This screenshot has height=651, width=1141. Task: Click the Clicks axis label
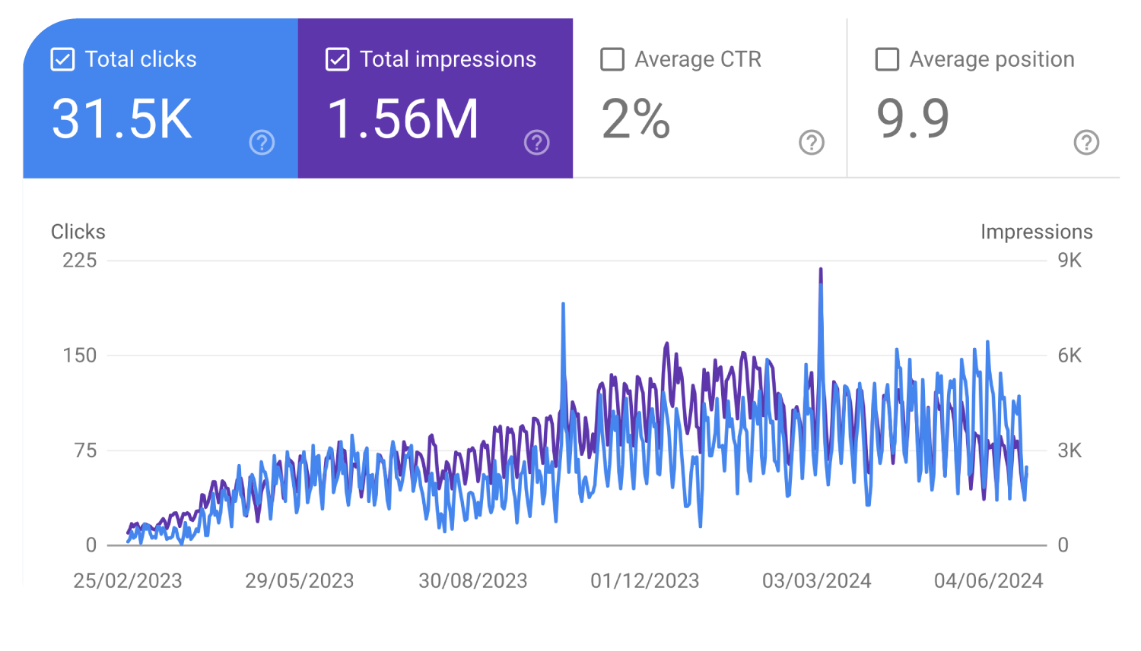coord(78,232)
